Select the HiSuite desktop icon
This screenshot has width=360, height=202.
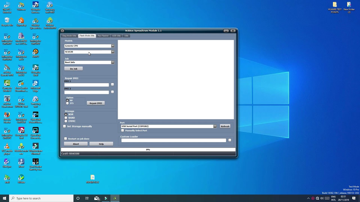21,179
